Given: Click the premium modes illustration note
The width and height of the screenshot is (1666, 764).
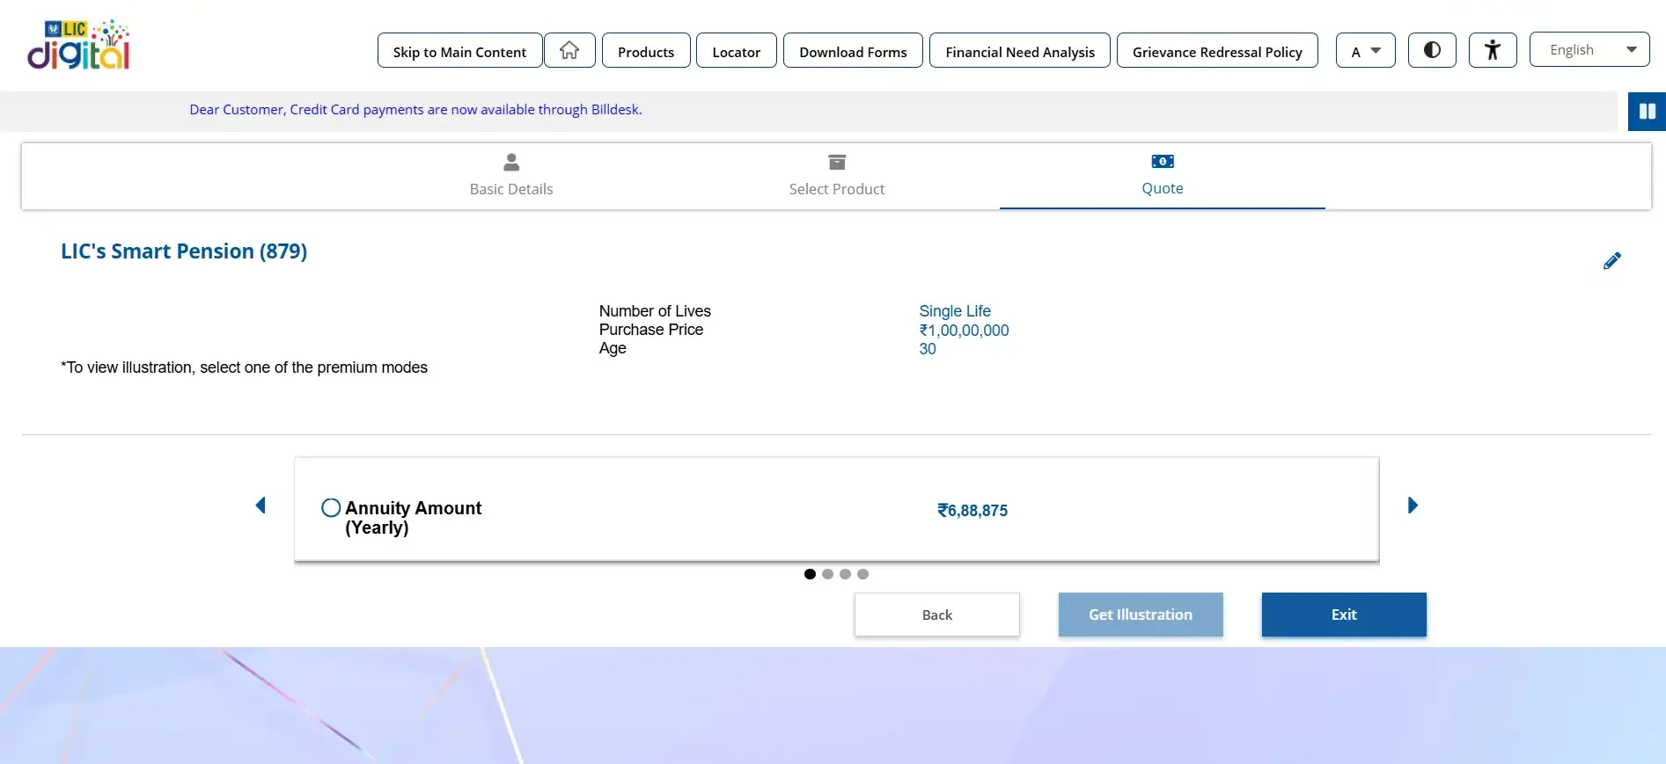Looking at the screenshot, I should pyautogui.click(x=244, y=367).
